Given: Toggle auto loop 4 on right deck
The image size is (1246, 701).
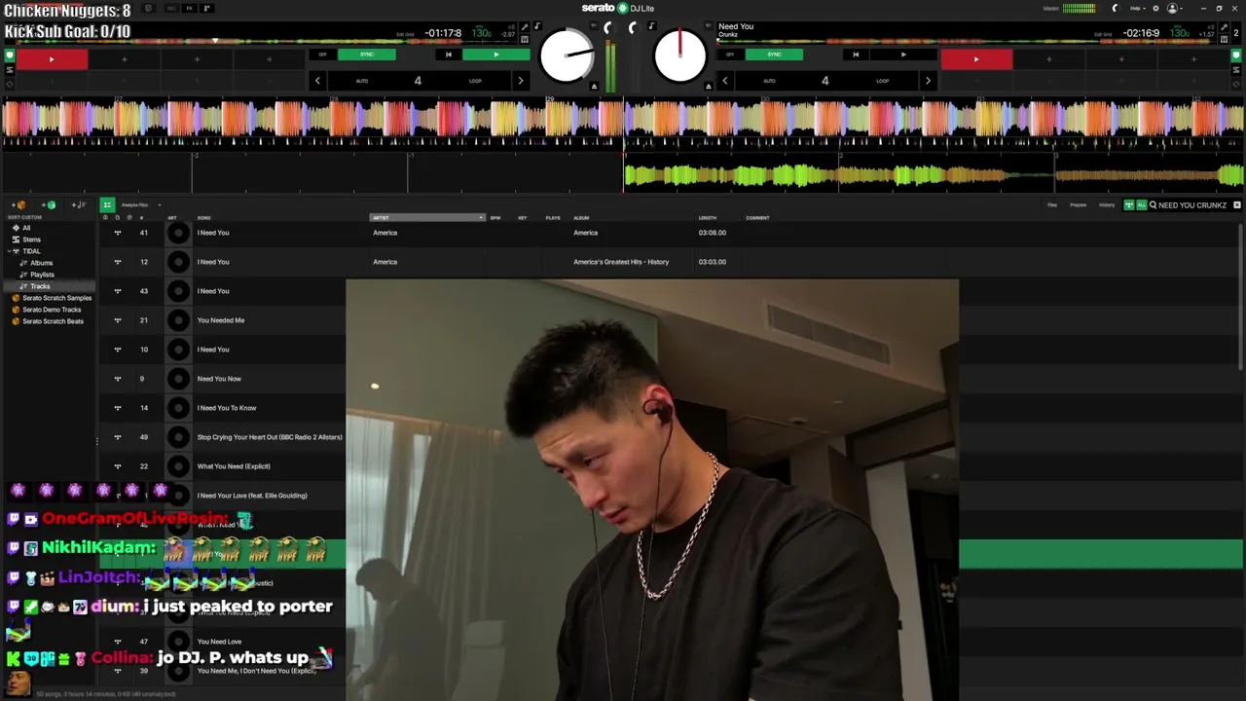Looking at the screenshot, I should [x=825, y=81].
